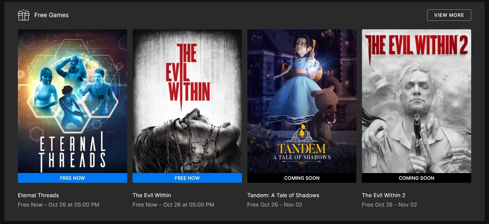
Task: Click the Free Games section heading
Action: point(51,15)
